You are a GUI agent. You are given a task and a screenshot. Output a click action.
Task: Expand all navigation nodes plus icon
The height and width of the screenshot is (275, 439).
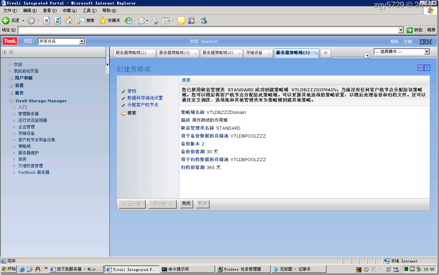click(x=4, y=52)
